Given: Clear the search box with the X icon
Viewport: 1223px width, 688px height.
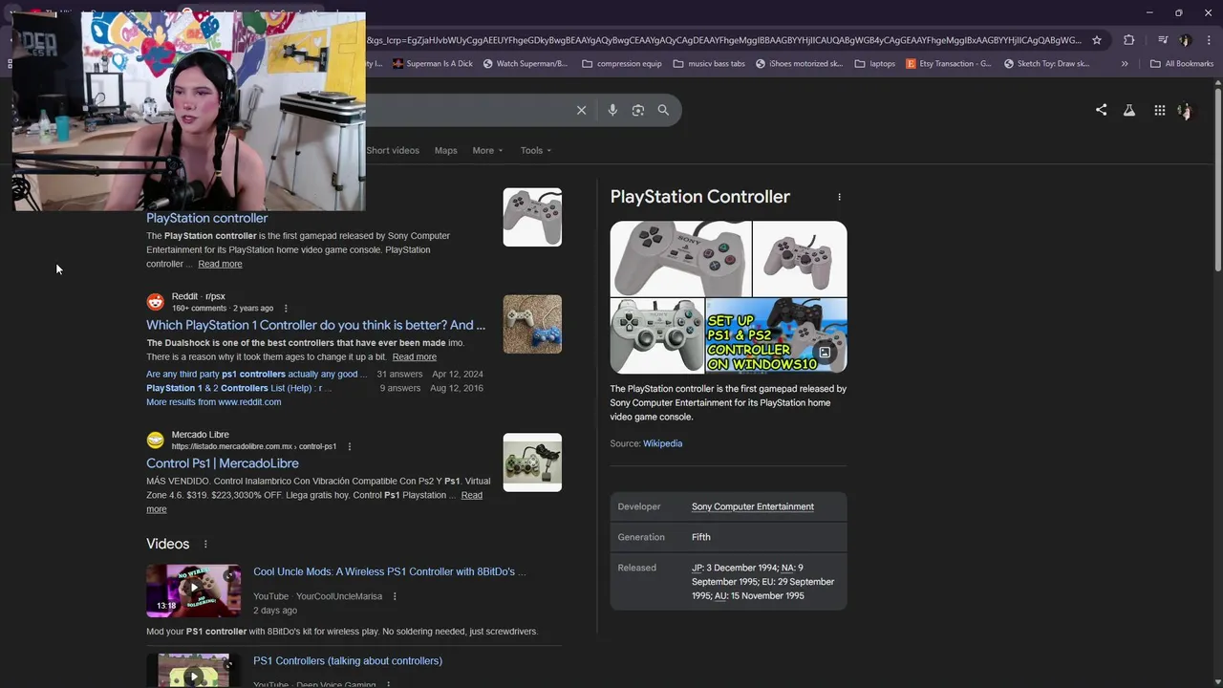Looking at the screenshot, I should point(581,110).
